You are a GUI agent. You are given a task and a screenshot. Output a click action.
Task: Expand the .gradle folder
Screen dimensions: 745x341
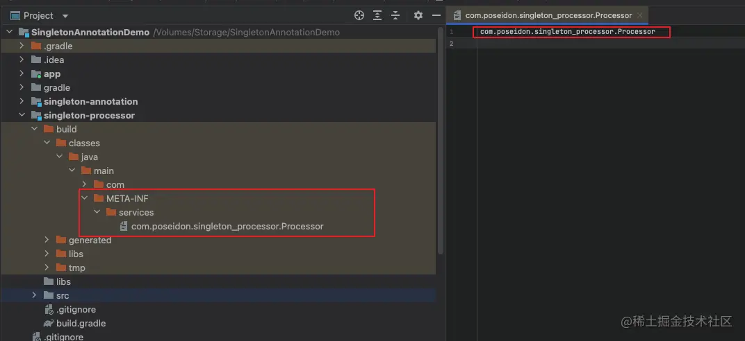pos(22,46)
